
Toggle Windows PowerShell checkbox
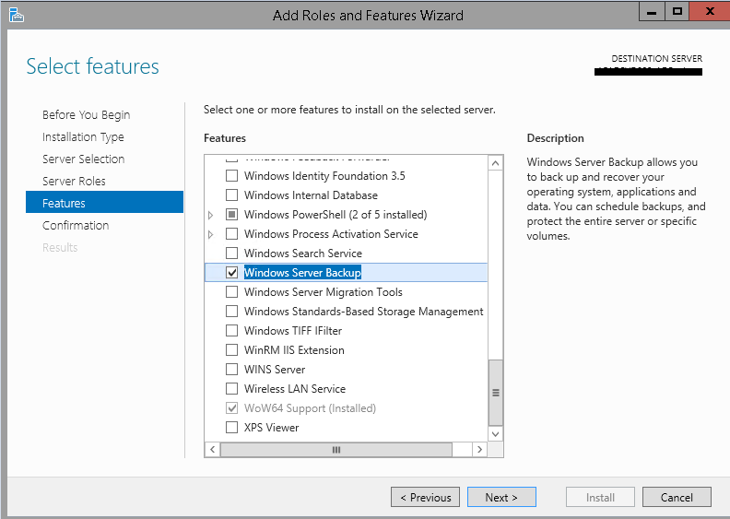point(231,215)
